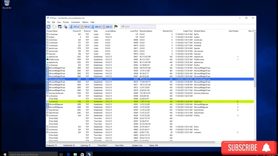
Task: Sort by the Sent Packets column header
Action: pyautogui.click(x=233, y=31)
